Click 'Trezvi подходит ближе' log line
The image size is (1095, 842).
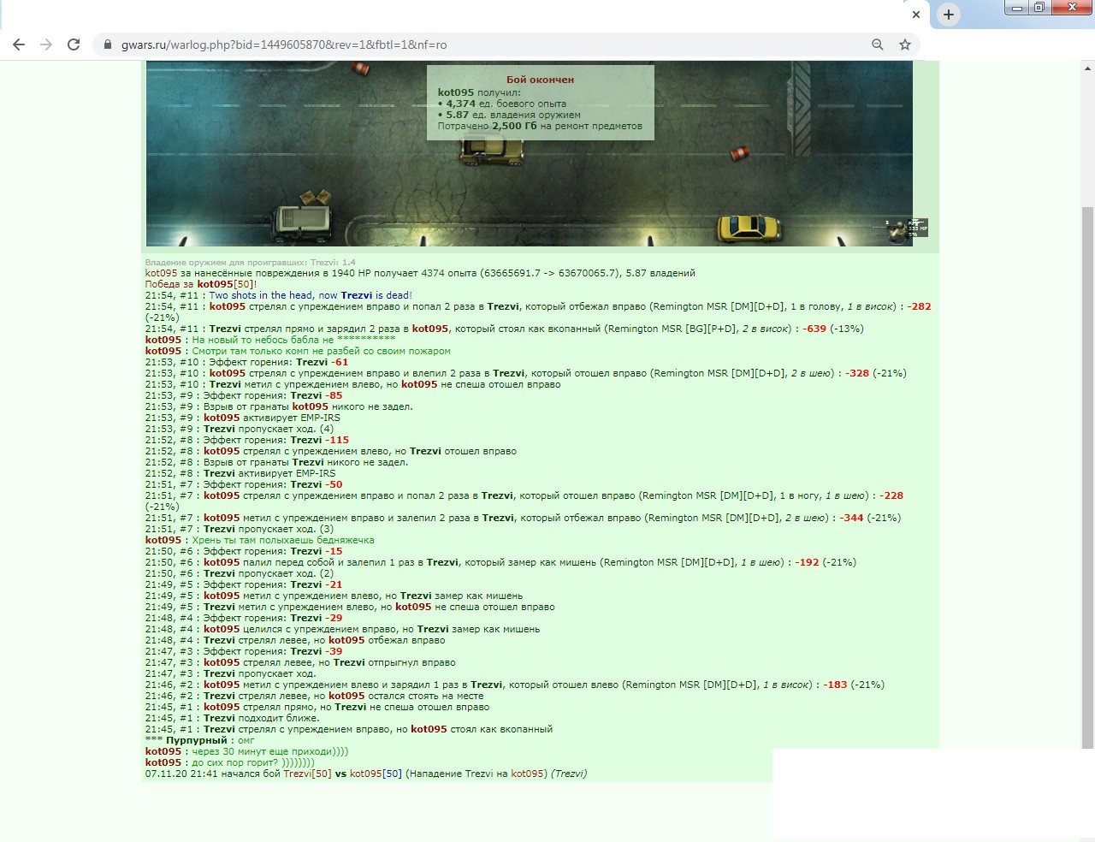tap(232, 719)
